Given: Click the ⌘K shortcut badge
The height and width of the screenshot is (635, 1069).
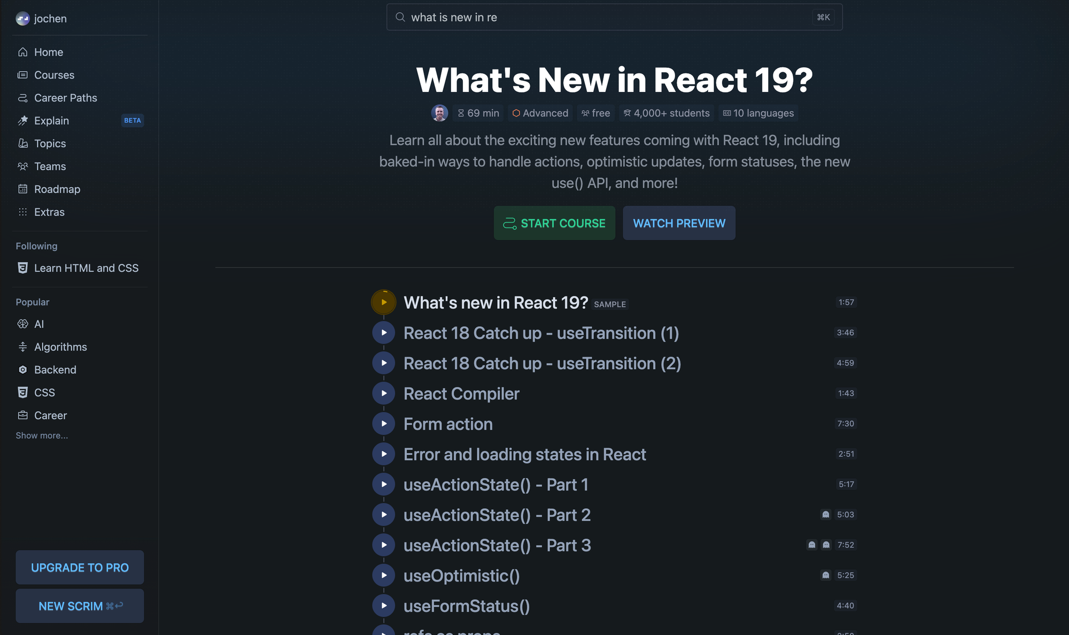Looking at the screenshot, I should tap(824, 17).
